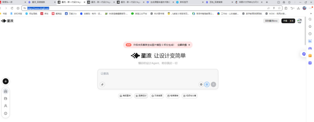Open the 数字教育资源导航 bookmark
314x122 pixels.
coord(252,14)
